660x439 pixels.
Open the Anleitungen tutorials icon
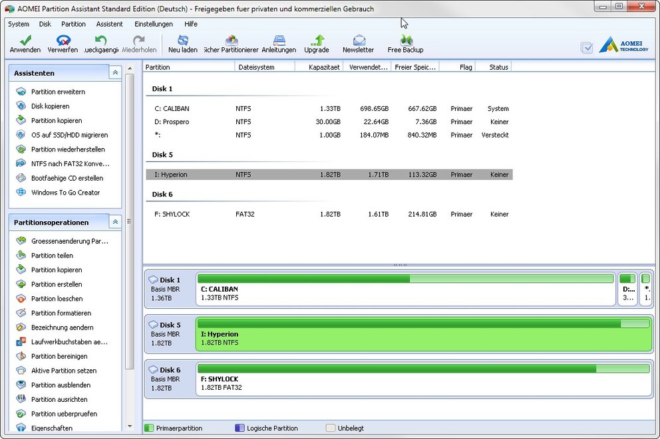click(x=279, y=41)
